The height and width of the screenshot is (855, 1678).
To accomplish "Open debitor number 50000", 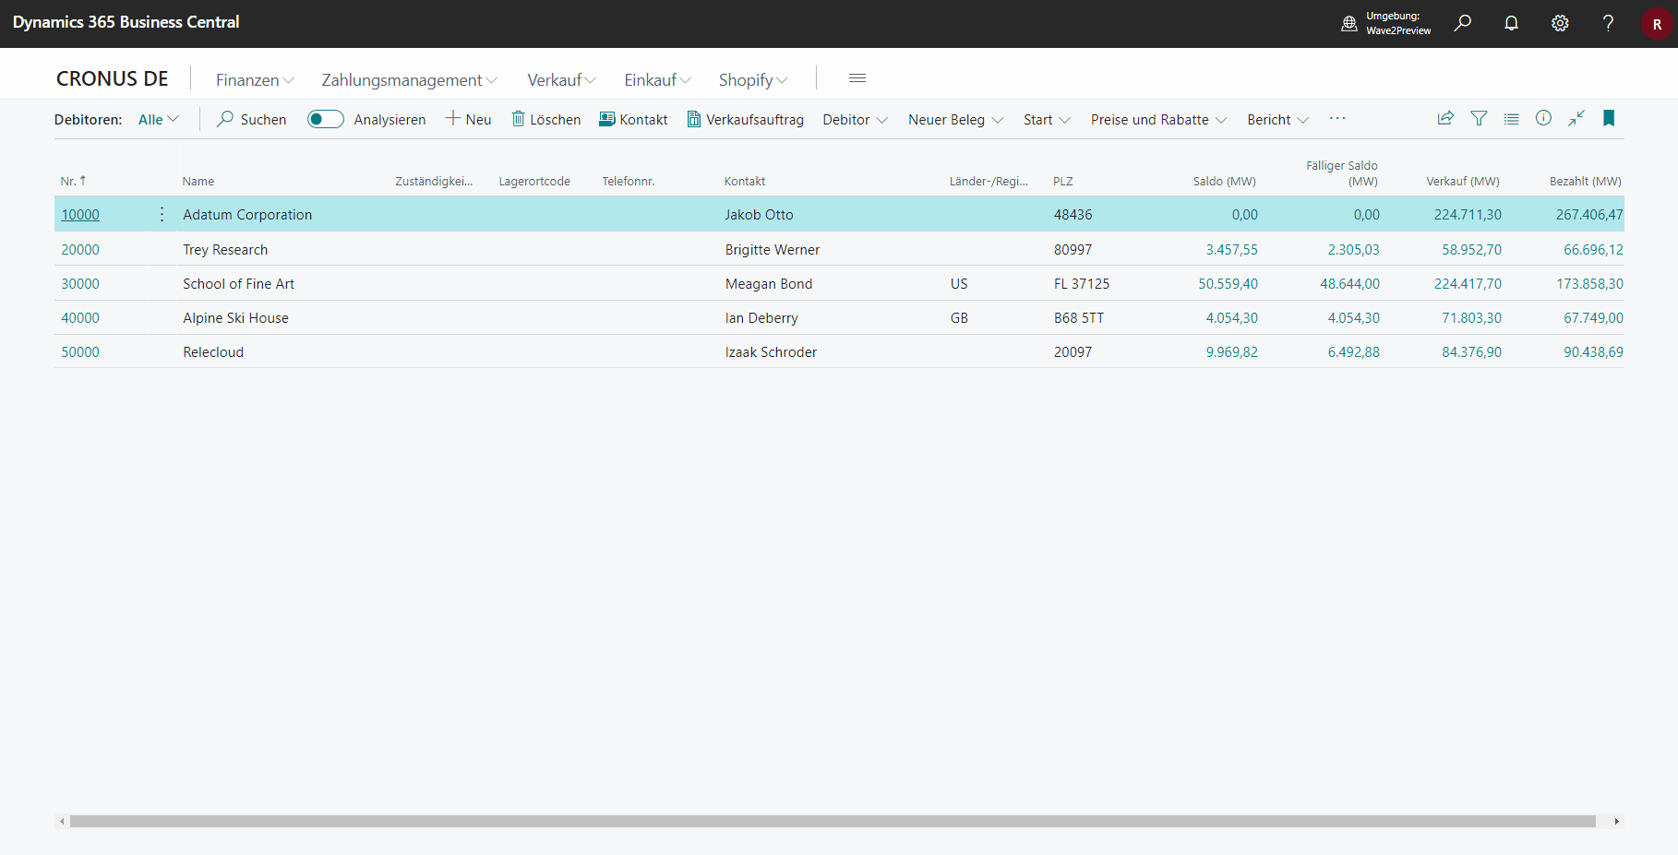I will (80, 351).
